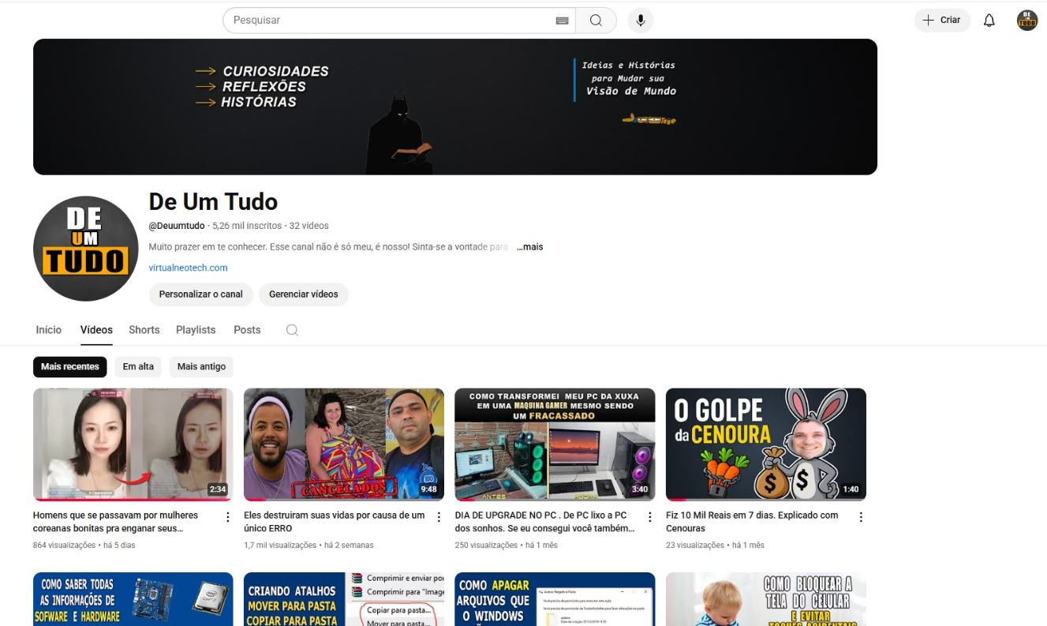This screenshot has height=626, width=1047.
Task: Click '250 visualizações • há 1 mês' text
Action: [x=507, y=545]
